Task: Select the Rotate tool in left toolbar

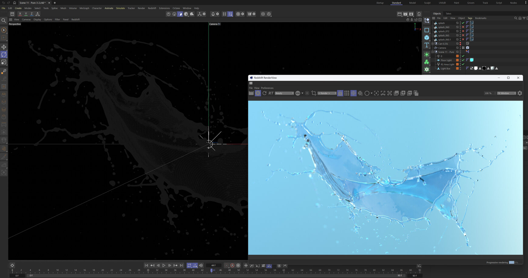Action: tap(4, 55)
